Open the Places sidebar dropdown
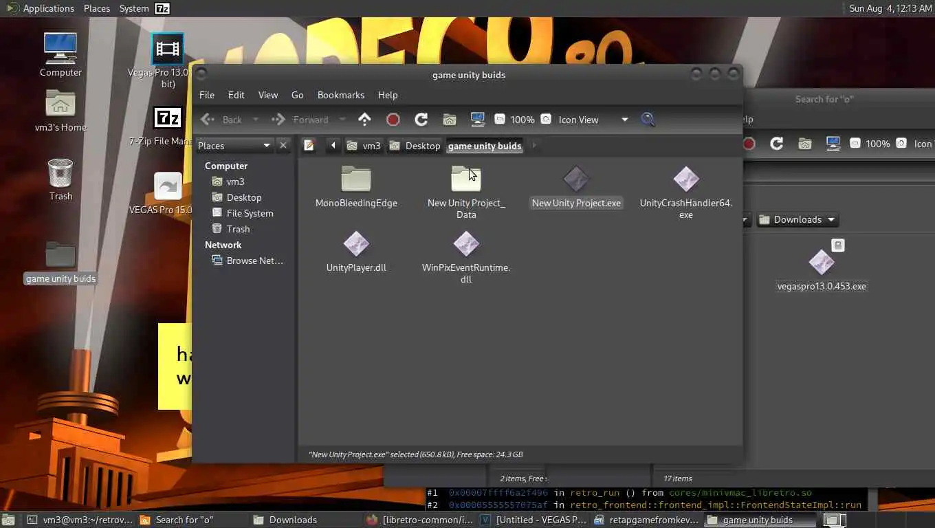This screenshot has height=528, width=935. click(234, 145)
